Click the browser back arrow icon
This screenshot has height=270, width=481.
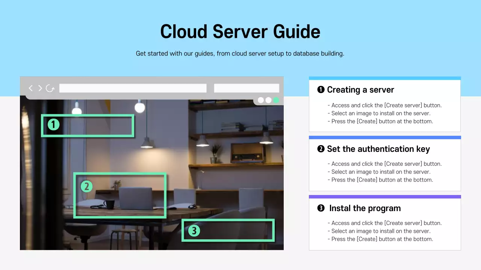(x=30, y=88)
